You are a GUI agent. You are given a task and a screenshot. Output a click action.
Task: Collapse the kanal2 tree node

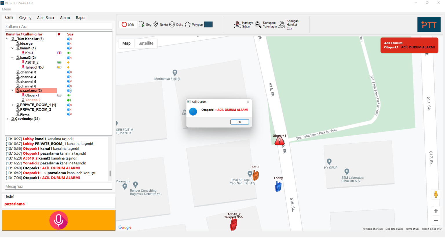point(12,58)
